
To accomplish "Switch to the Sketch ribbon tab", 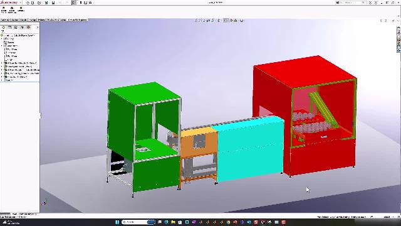I will tap(23, 19).
